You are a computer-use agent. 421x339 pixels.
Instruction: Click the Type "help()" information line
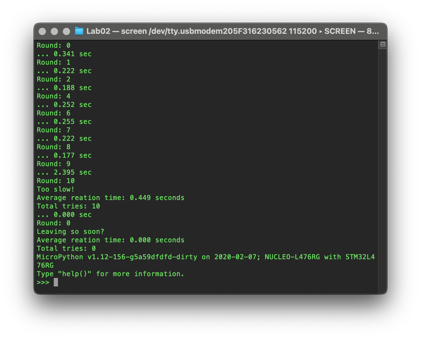pos(111,274)
